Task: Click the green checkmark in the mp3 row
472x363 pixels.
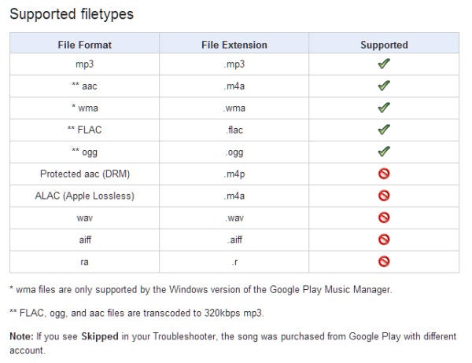Action: pos(384,64)
